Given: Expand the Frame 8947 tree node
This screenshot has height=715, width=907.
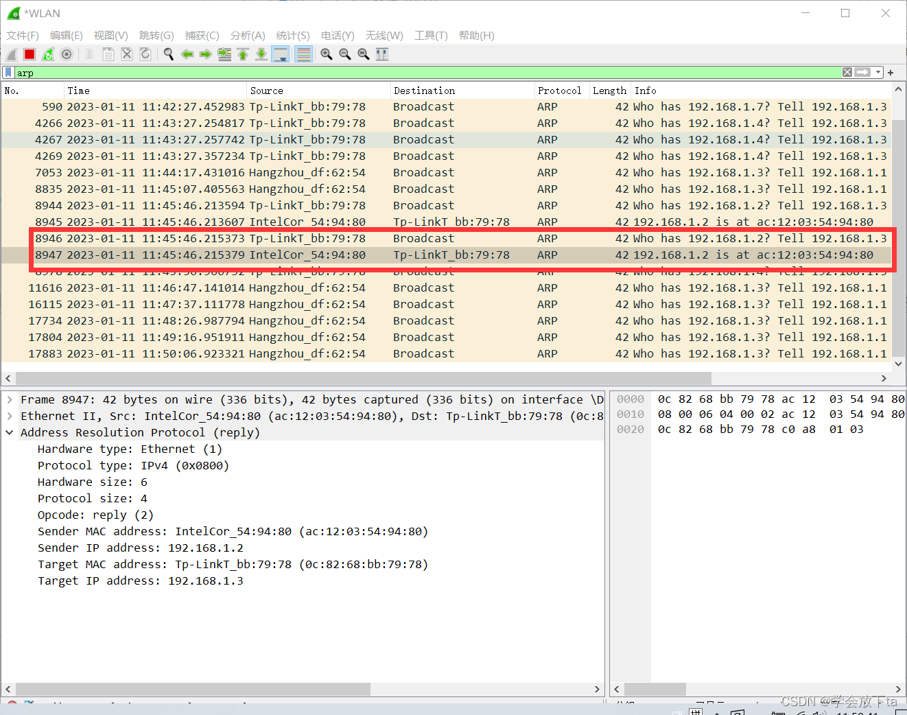Looking at the screenshot, I should click(10, 399).
